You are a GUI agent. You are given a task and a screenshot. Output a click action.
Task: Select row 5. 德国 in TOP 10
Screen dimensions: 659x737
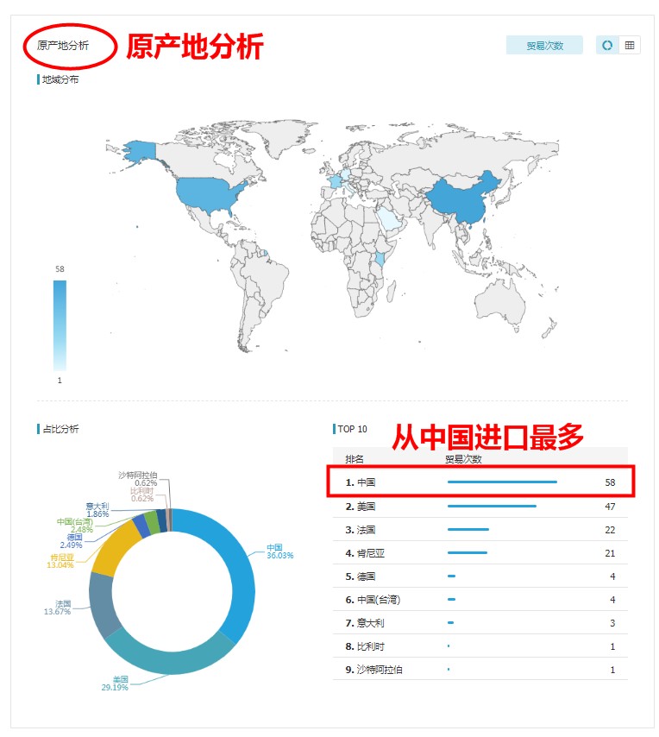(480, 576)
